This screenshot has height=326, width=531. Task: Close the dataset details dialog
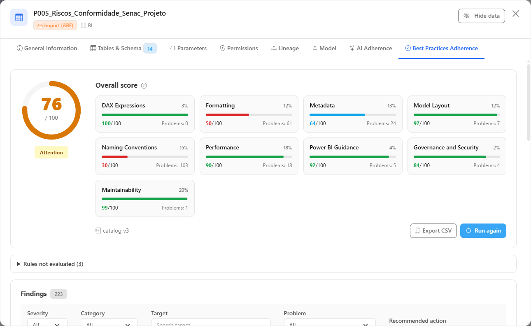tap(516, 14)
